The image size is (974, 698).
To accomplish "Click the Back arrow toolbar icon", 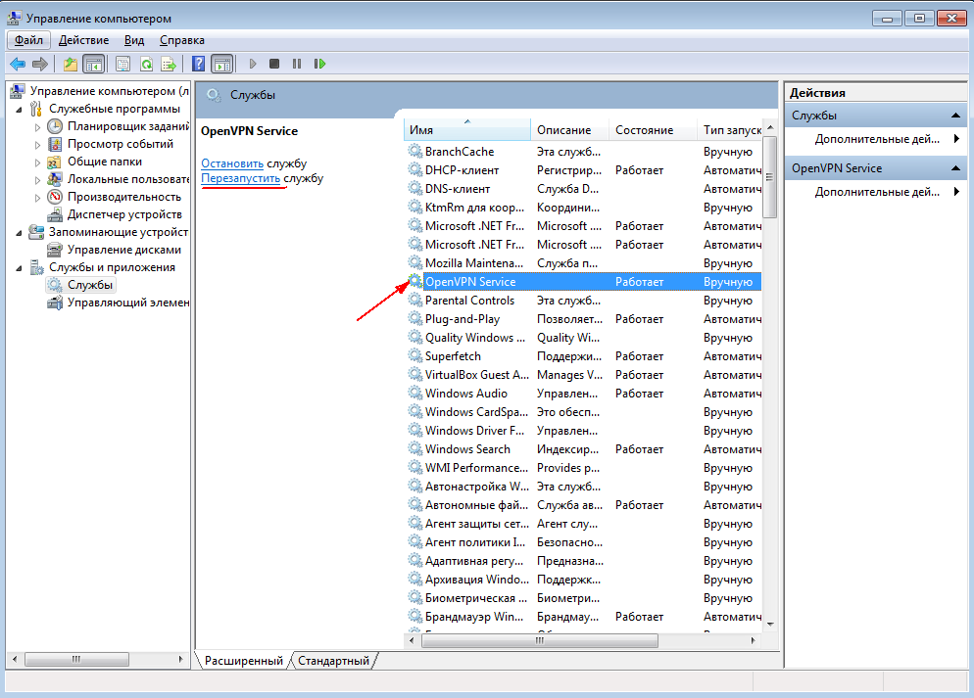I will 17,64.
